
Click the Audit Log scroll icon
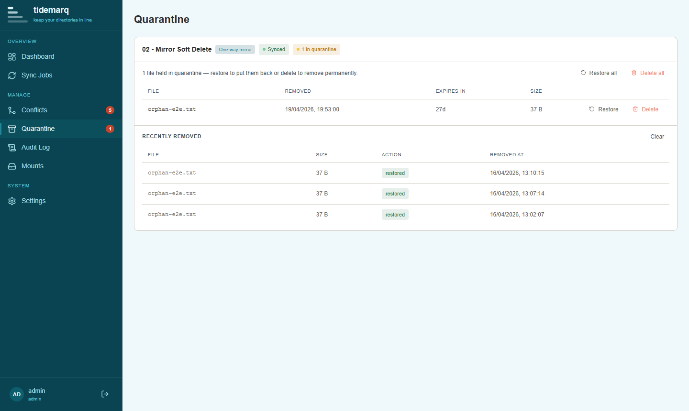[12, 148]
